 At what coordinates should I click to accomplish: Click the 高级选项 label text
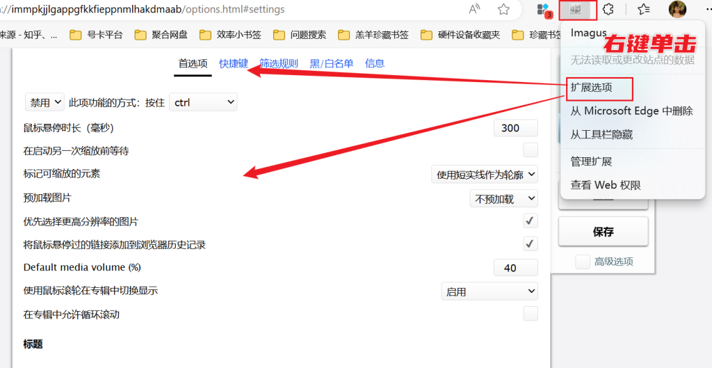pyautogui.click(x=614, y=262)
